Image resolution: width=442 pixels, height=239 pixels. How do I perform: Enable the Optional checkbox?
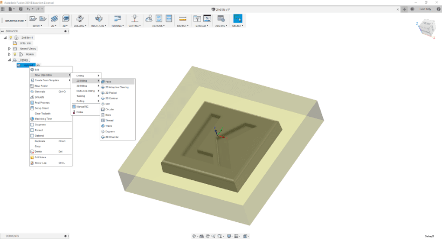tap(32, 136)
